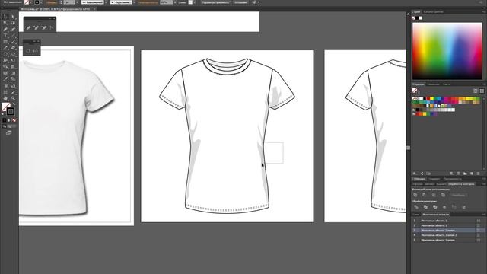Select the Rectangle shape tool
This screenshot has width=487, height=274.
[x=5, y=42]
